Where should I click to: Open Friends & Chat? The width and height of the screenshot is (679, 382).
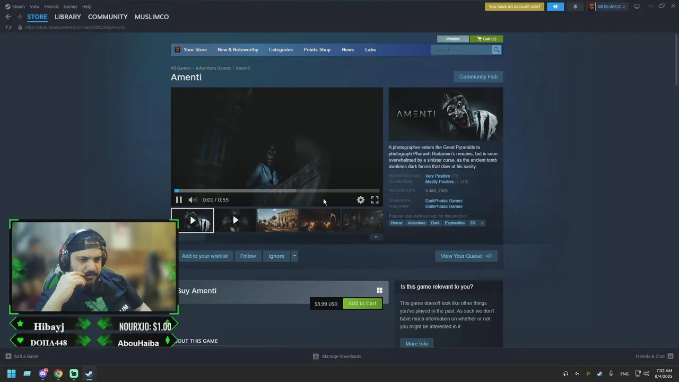point(655,357)
